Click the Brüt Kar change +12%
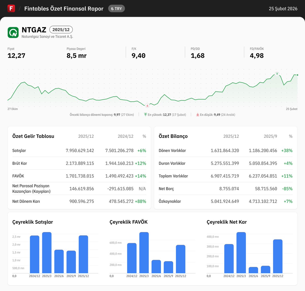 (141, 163)
